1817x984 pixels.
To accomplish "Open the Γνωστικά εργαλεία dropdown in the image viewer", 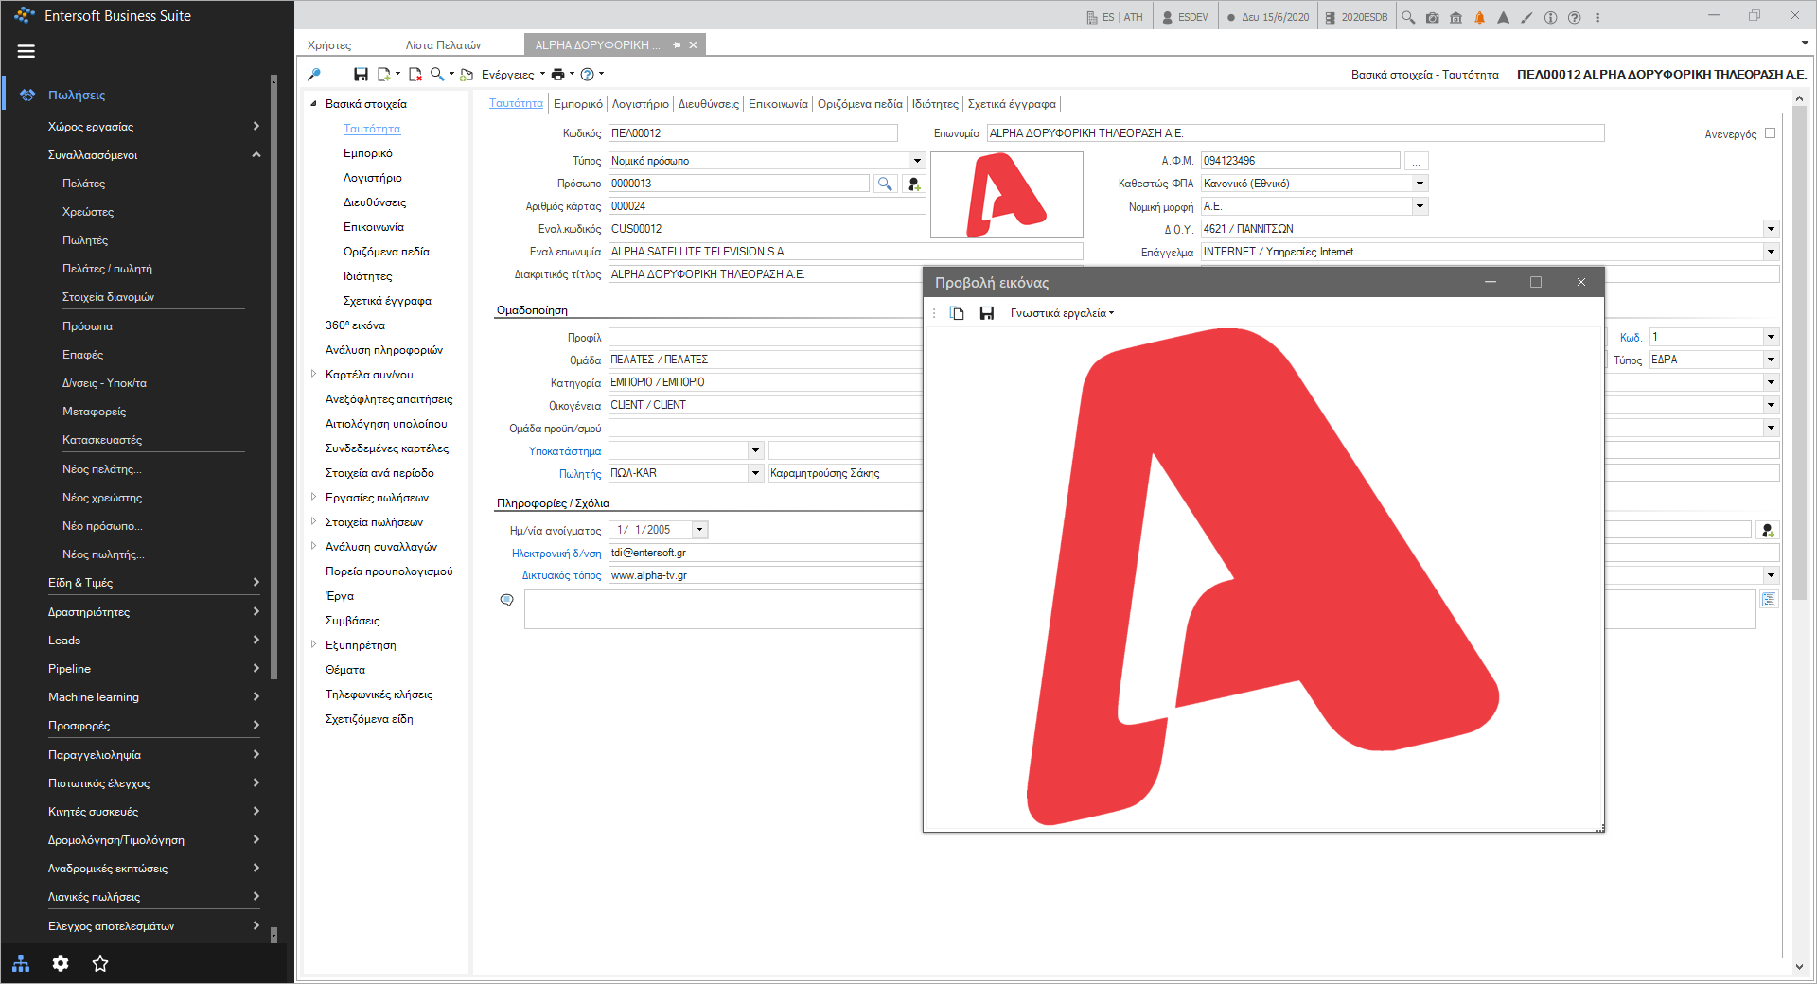I will 1062,313.
